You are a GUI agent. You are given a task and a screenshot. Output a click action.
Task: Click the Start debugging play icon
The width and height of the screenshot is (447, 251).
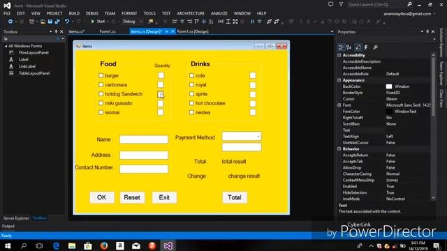(x=92, y=22)
